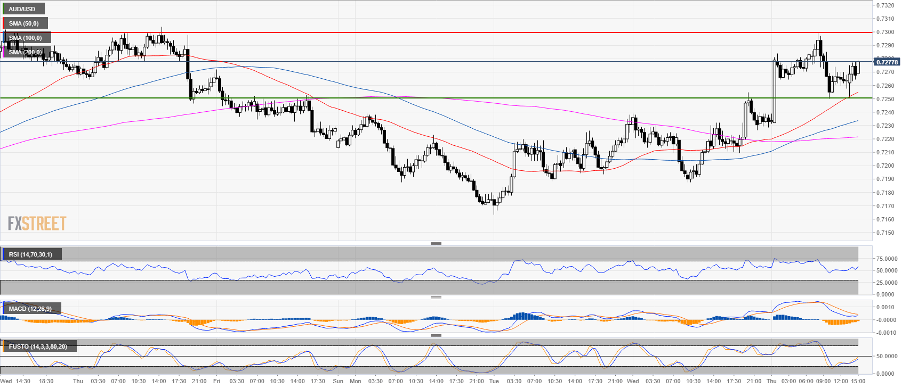This screenshot has width=910, height=388.
Task: Grab the splitter handle above the FUSTO pane
Action: [436, 335]
